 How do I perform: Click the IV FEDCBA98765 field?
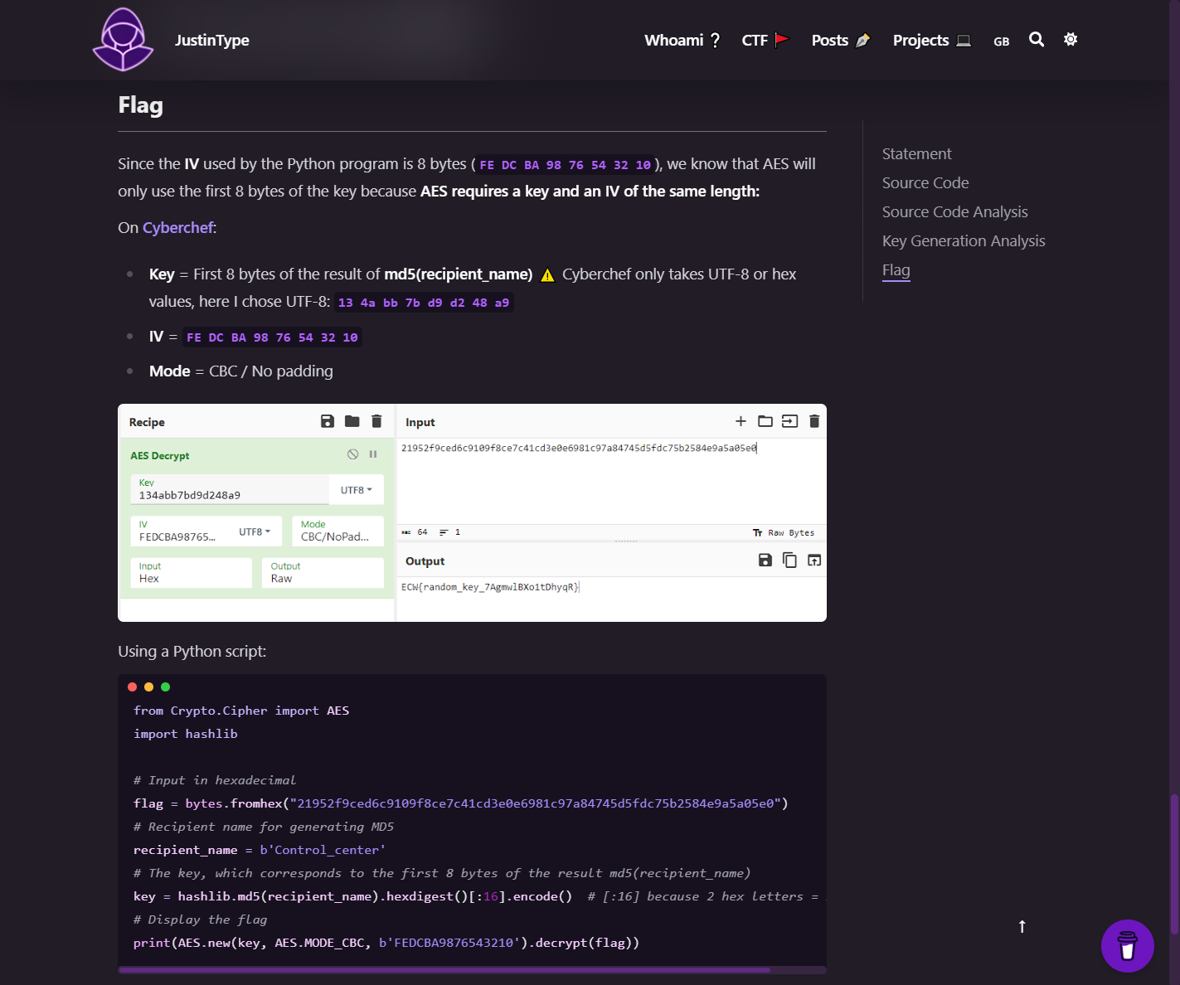(x=181, y=531)
